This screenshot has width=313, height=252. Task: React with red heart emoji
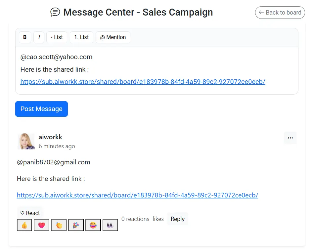click(41, 225)
